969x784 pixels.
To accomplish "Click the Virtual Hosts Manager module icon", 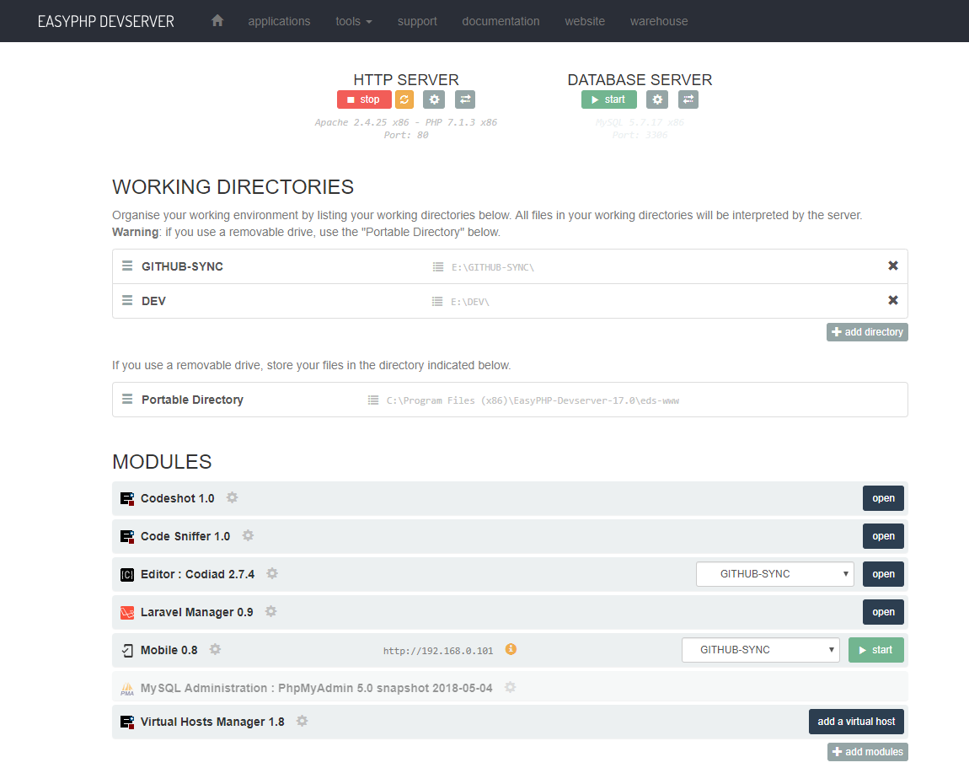I will (126, 722).
